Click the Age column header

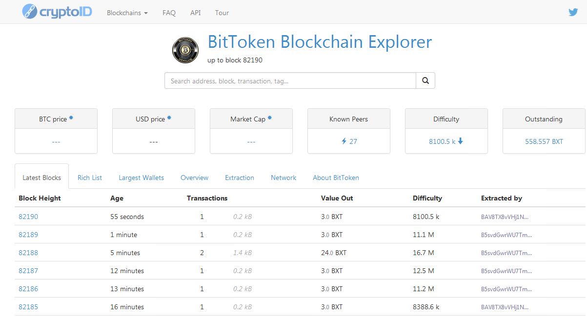[x=117, y=198]
